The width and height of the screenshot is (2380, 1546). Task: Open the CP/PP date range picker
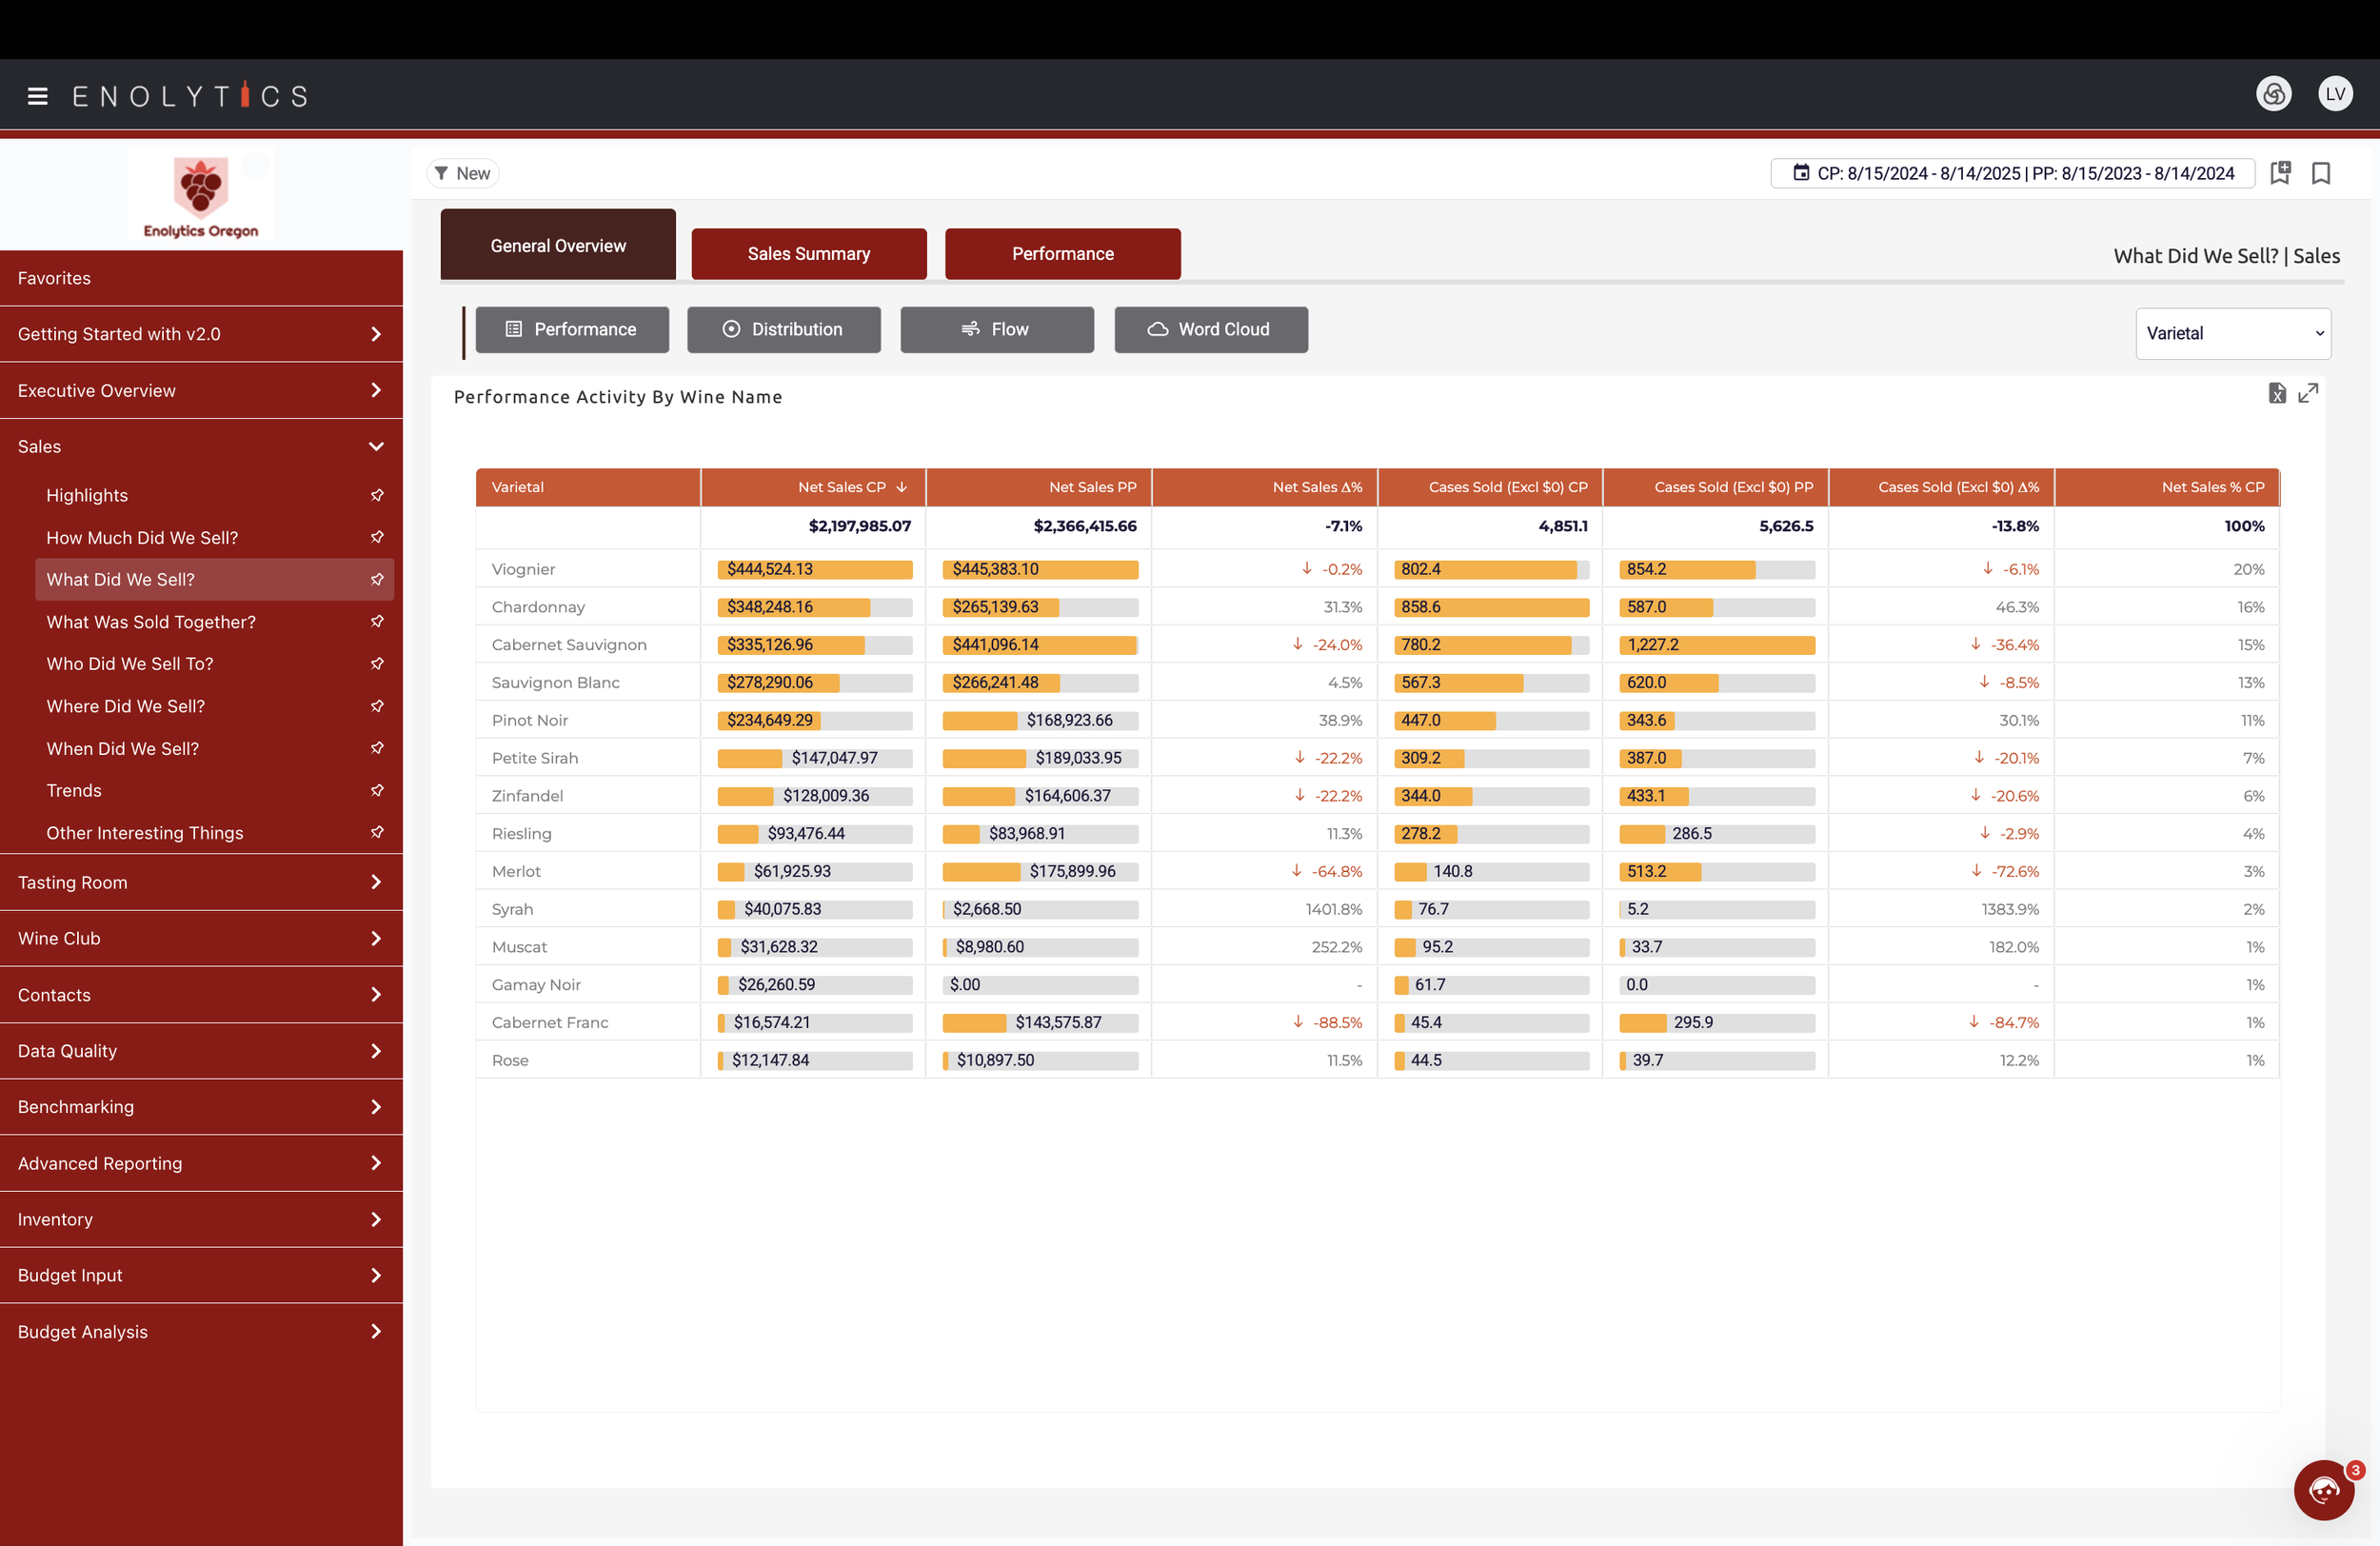click(x=2012, y=173)
